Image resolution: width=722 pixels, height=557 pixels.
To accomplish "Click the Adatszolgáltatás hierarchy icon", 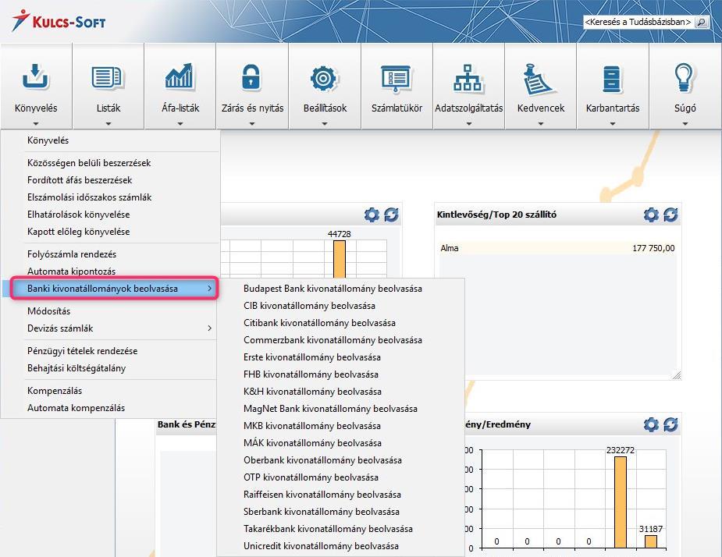I will click(x=468, y=78).
